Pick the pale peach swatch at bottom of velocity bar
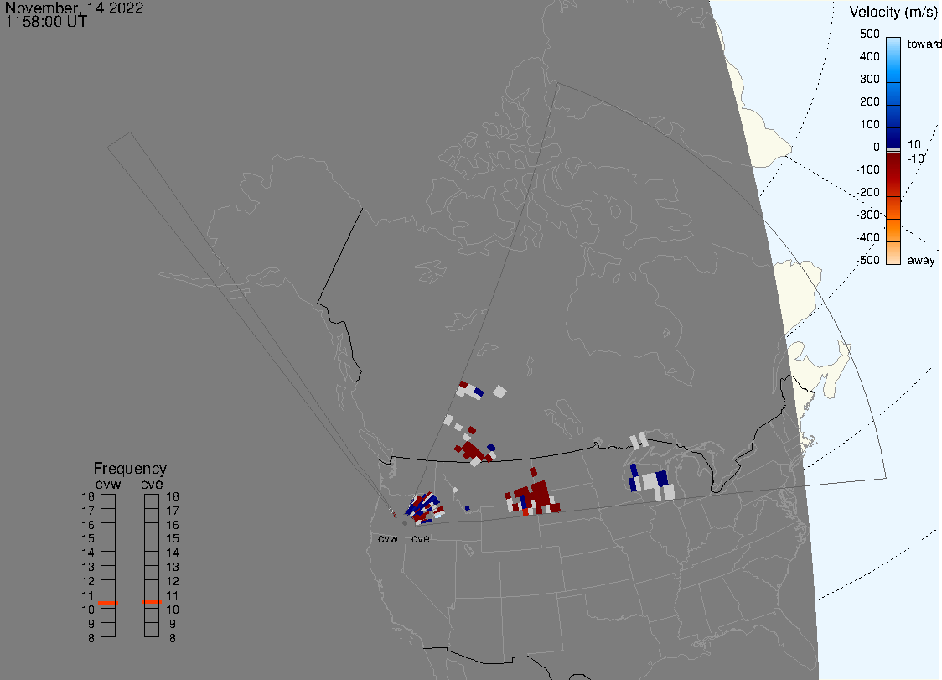Viewport: 942px width, 680px height. [893, 253]
